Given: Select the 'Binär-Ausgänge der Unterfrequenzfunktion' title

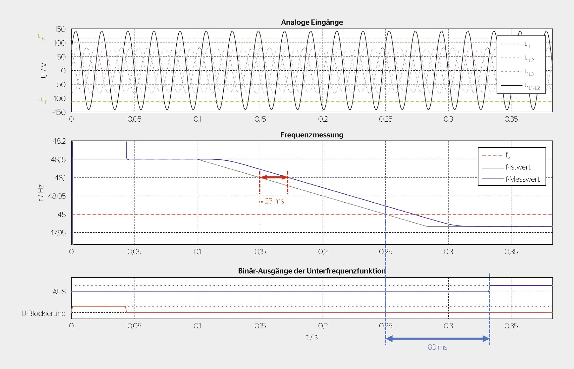Looking at the screenshot, I should point(312,271).
